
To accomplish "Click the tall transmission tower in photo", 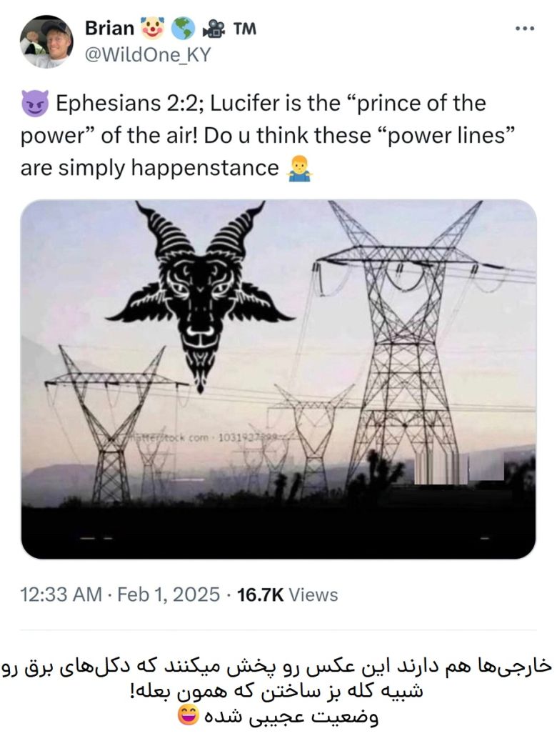I will (x=402, y=343).
